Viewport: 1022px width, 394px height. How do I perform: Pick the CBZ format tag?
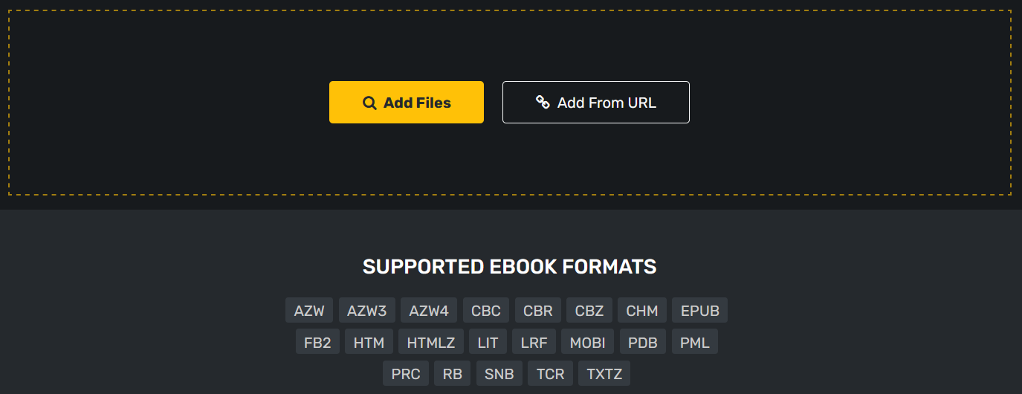pyautogui.click(x=589, y=311)
